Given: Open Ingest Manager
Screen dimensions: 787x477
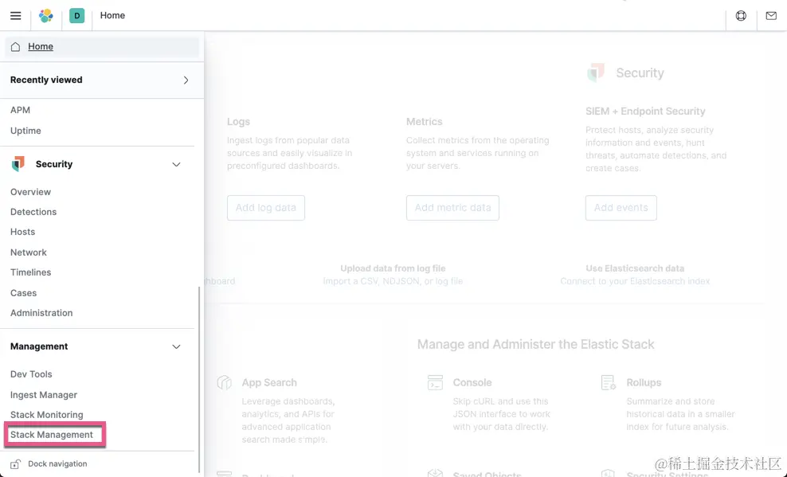Looking at the screenshot, I should click(44, 395).
